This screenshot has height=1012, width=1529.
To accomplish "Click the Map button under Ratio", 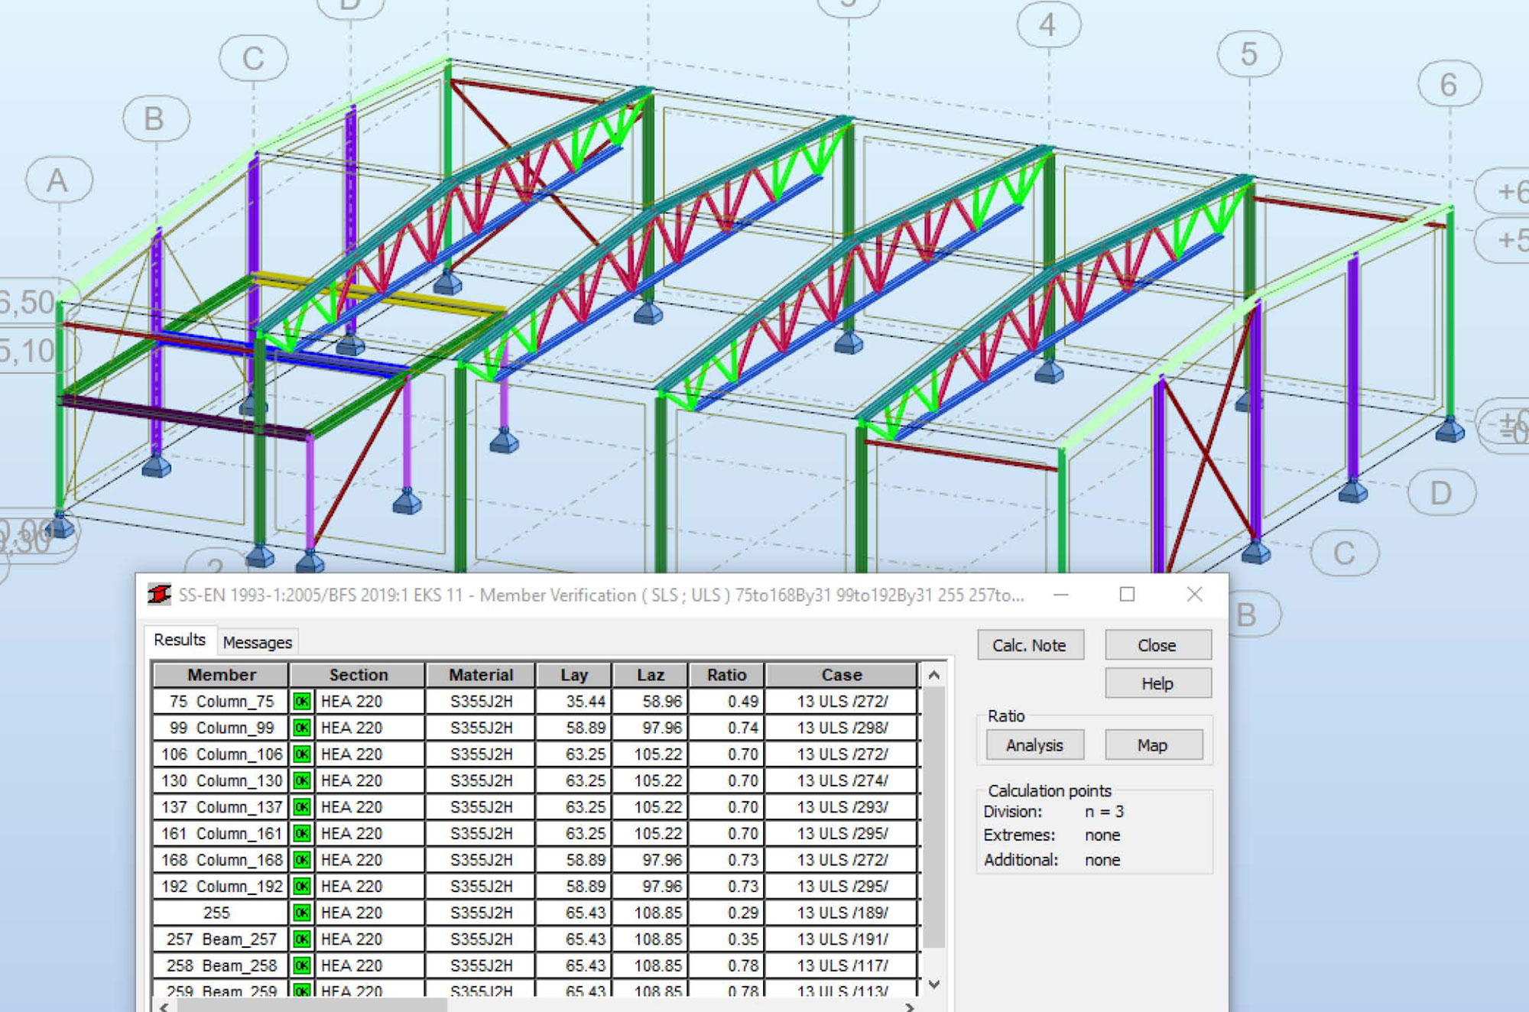I will (x=1152, y=745).
